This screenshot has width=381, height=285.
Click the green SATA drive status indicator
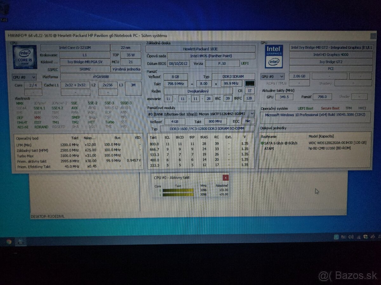click(x=262, y=143)
